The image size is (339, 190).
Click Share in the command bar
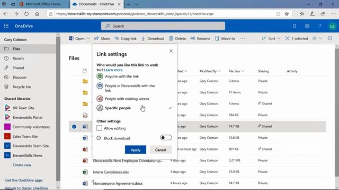click(102, 39)
